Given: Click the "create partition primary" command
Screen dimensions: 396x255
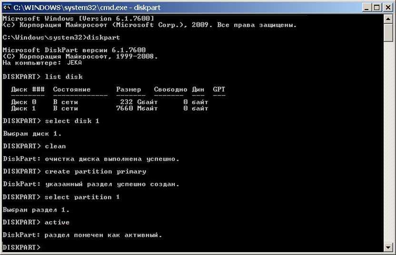Looking at the screenshot, I should [x=95, y=171].
